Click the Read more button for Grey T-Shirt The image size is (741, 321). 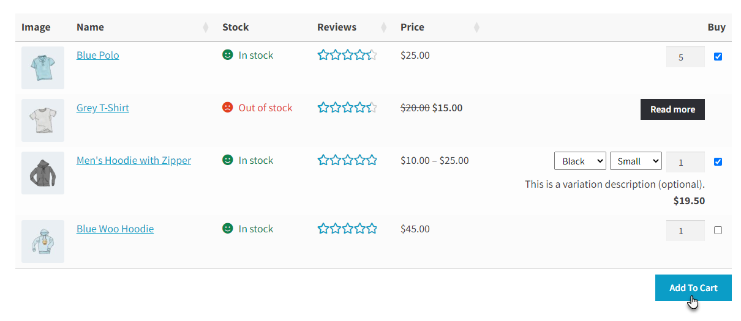click(x=672, y=109)
